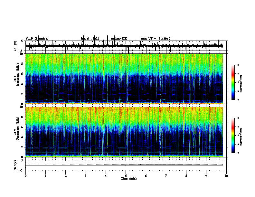255x197 pixels.
Task: Click the ch.1 spectrogram color scale bar
Action: [233, 82]
